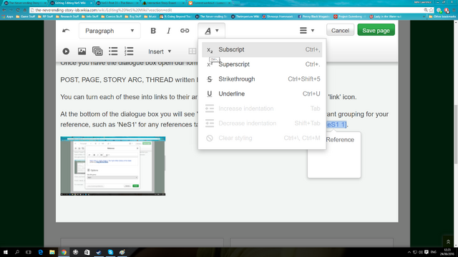
Task: Click the green Save page button
Action: (x=376, y=30)
